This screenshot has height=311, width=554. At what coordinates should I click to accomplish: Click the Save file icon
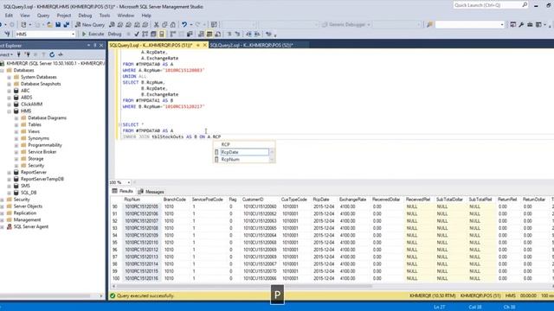58,25
